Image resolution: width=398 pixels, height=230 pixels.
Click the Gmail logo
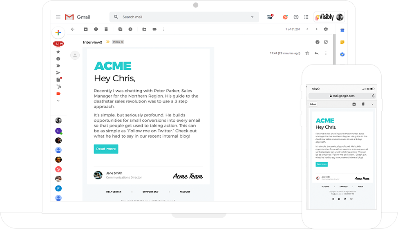(x=77, y=17)
